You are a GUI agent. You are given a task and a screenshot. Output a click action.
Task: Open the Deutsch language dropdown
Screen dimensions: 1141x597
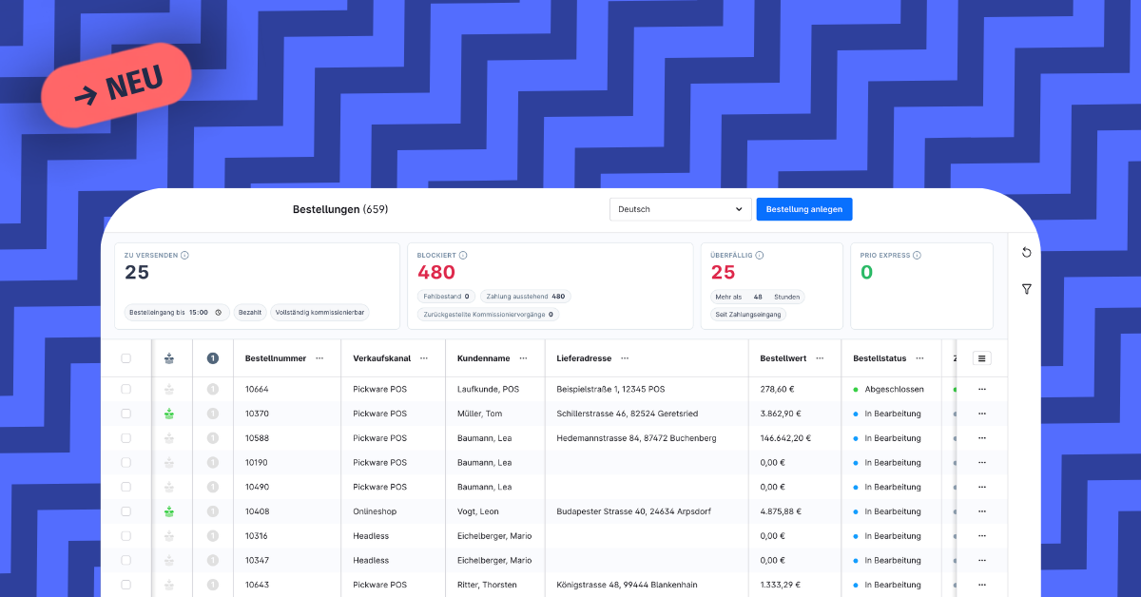click(x=680, y=209)
